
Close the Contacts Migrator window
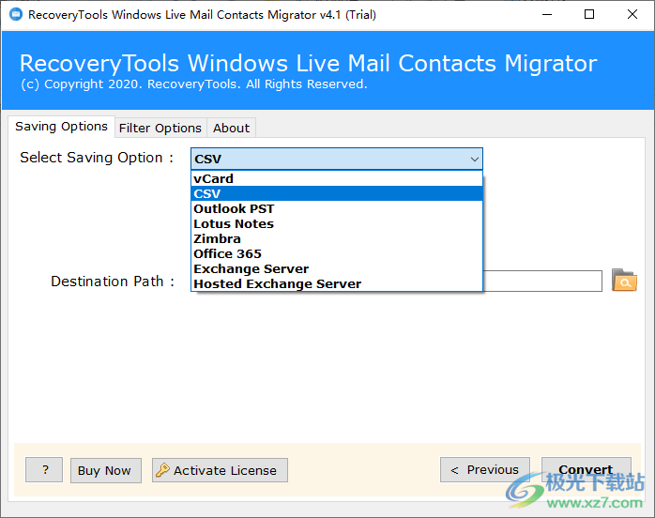(632, 15)
